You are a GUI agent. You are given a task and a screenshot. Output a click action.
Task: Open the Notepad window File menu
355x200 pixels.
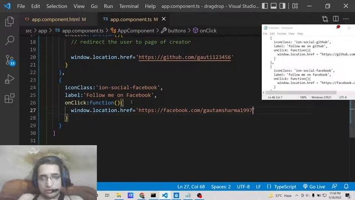pos(265,33)
